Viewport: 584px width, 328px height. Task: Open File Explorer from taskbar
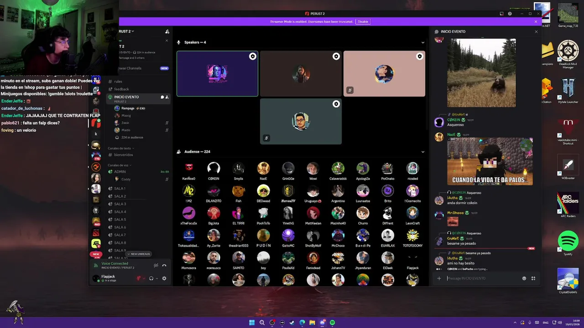click(x=312, y=323)
